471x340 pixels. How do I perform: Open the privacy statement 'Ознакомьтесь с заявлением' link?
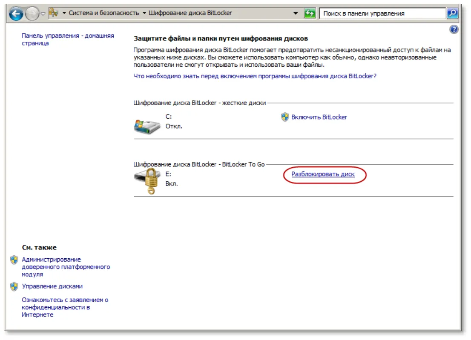[x=65, y=307]
